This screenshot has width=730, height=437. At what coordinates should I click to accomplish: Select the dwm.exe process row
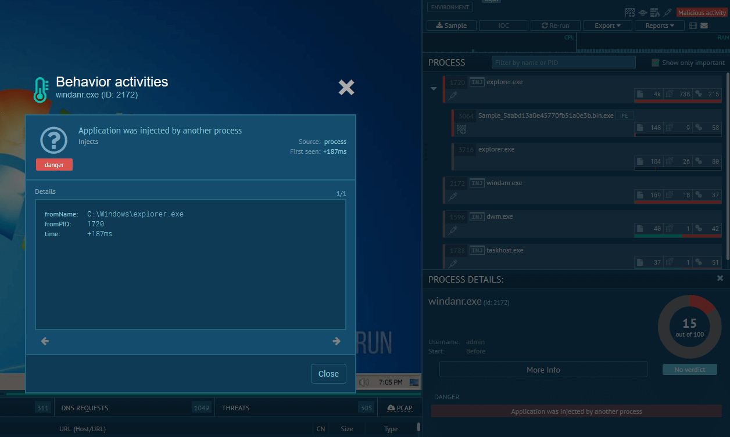pos(582,224)
